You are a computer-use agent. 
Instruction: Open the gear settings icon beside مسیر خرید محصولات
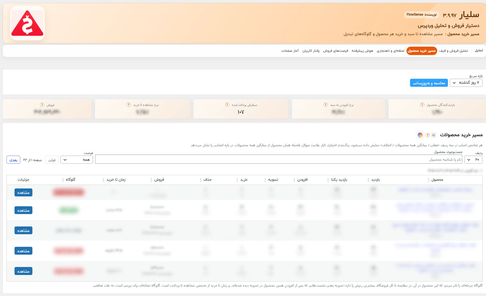434,135
